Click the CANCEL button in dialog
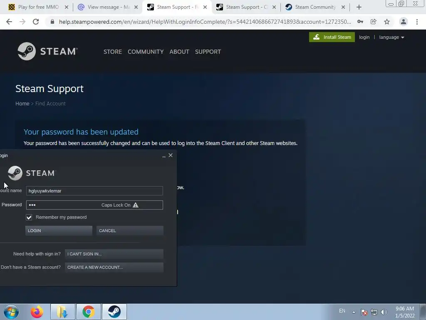426x320 pixels. (130, 230)
